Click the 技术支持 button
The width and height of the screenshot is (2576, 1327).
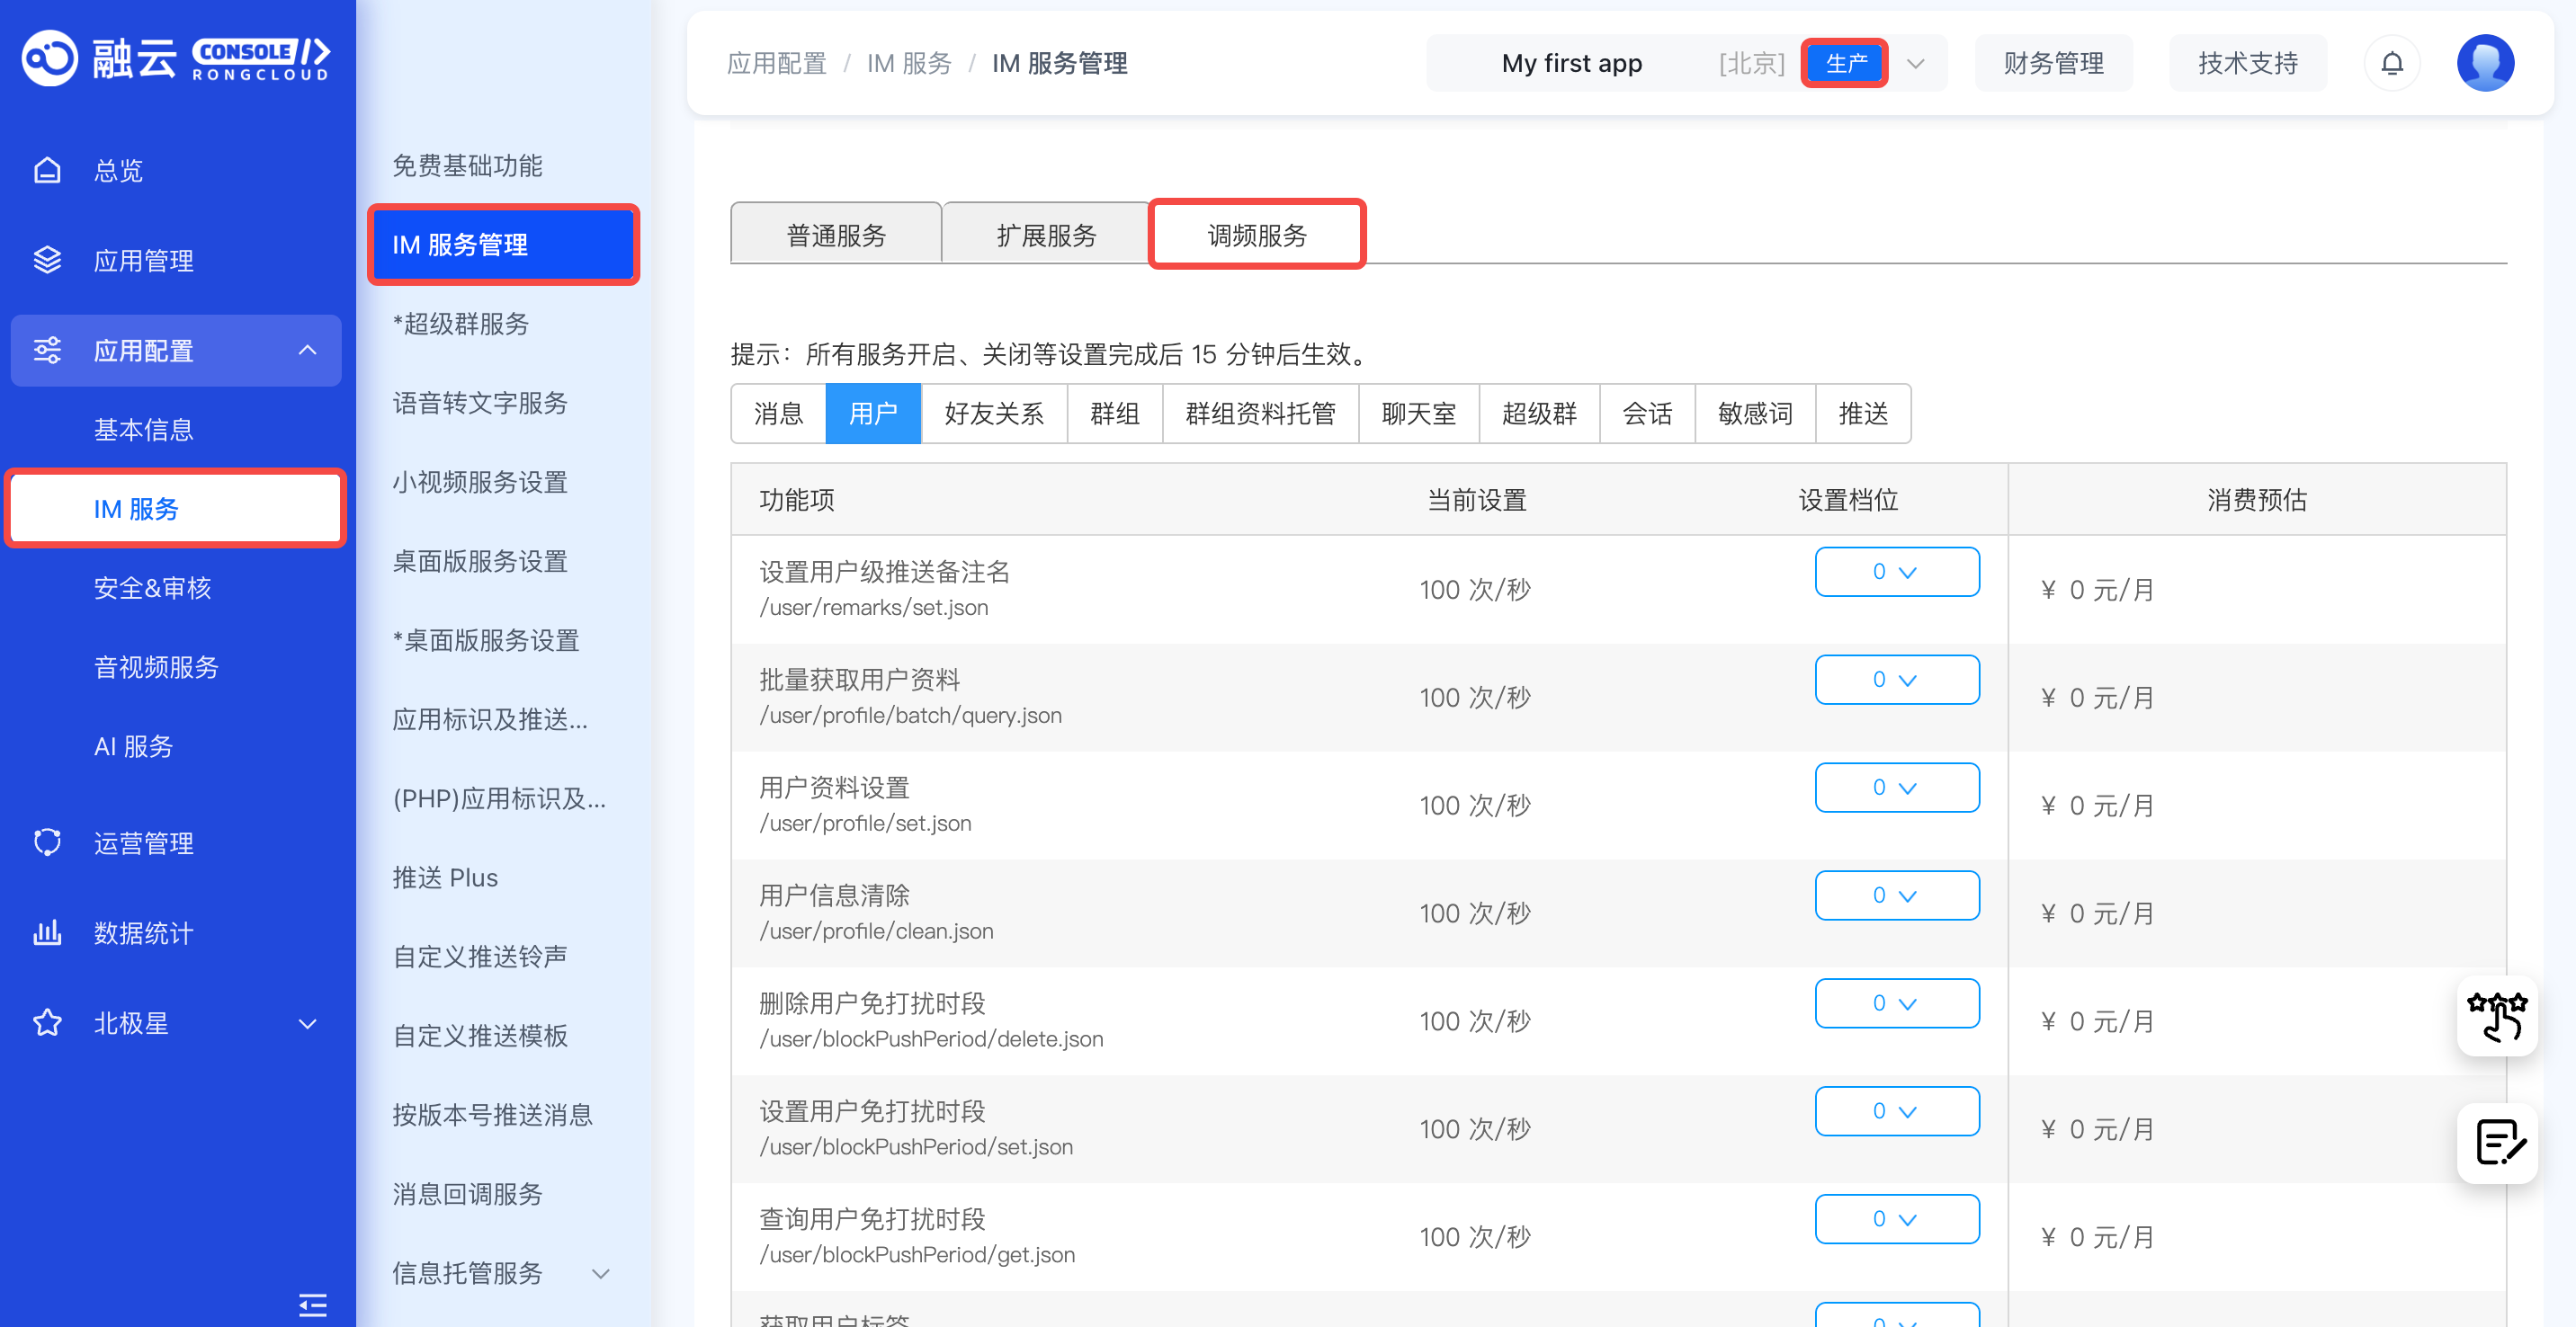[x=2247, y=63]
